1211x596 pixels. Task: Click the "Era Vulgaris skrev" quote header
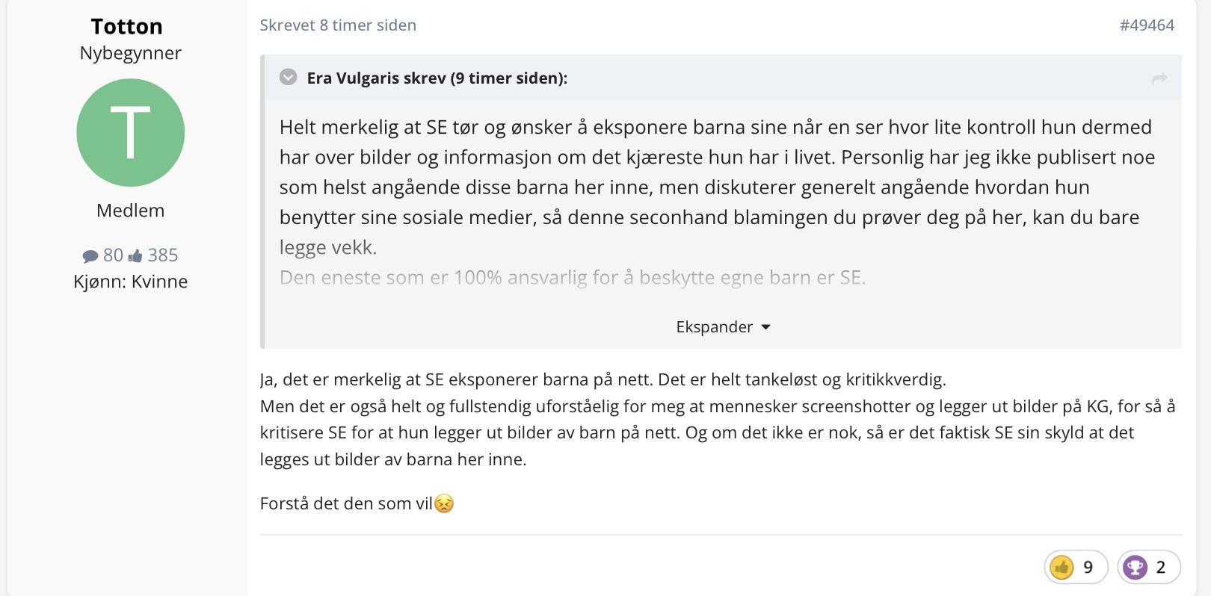(437, 78)
